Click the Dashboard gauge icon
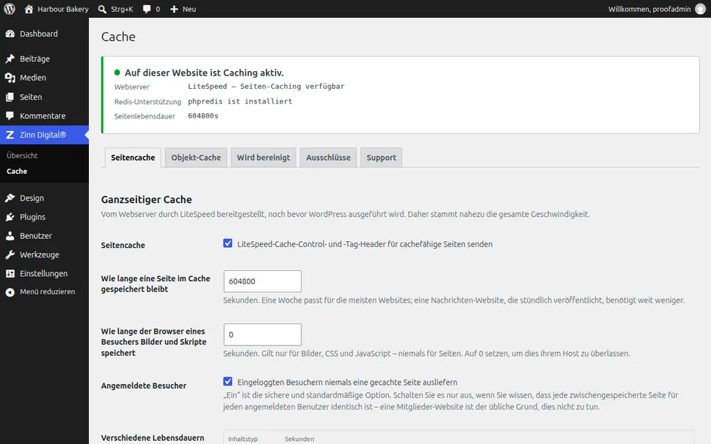Image resolution: width=711 pixels, height=444 pixels. 10,34
